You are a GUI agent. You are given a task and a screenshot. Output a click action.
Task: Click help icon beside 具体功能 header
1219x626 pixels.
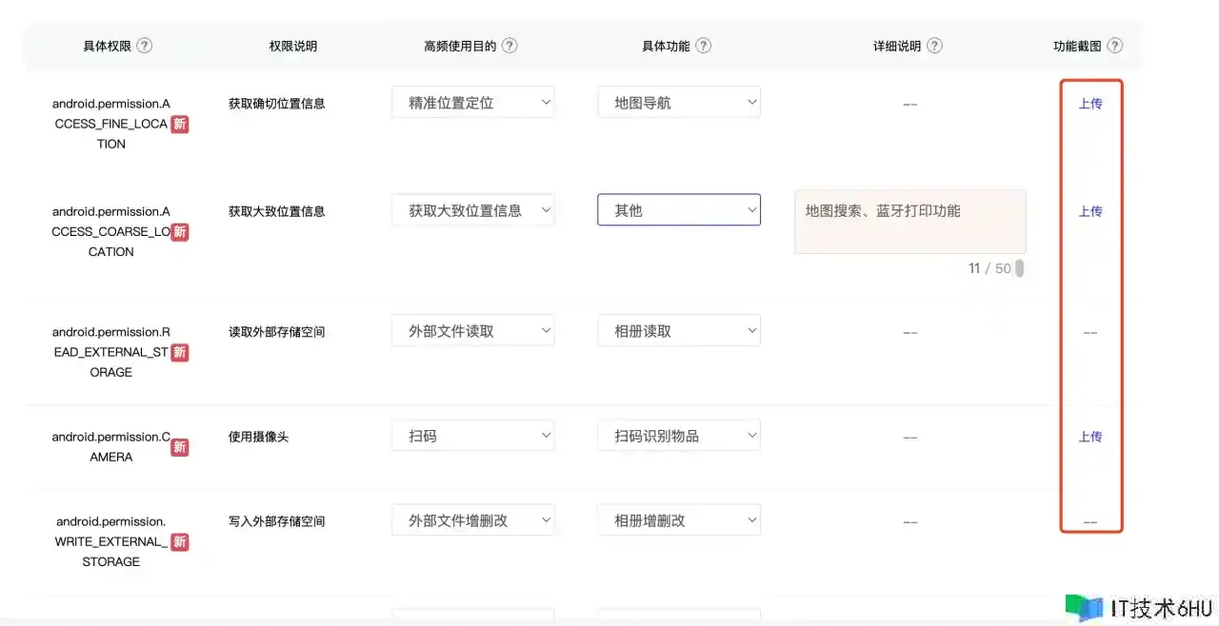pyautogui.click(x=703, y=46)
